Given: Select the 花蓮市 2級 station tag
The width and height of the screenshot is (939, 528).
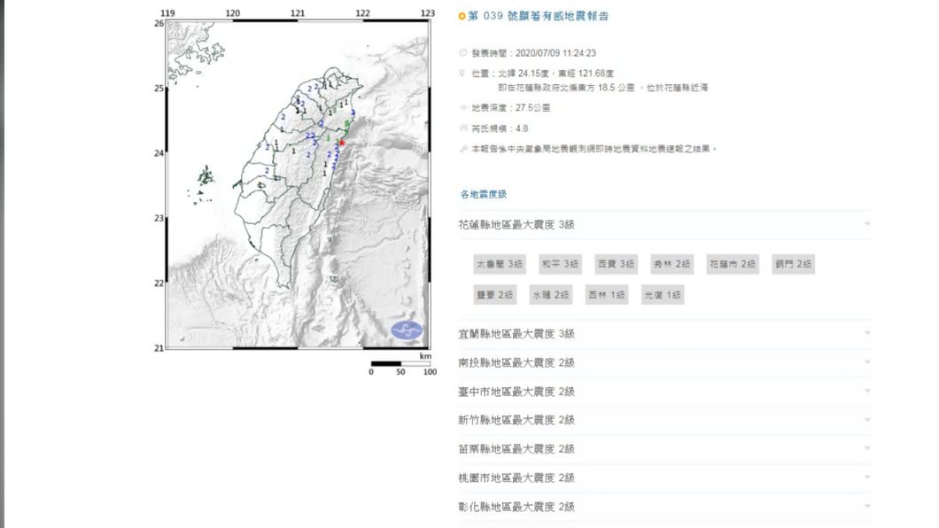Looking at the screenshot, I should point(733,264).
